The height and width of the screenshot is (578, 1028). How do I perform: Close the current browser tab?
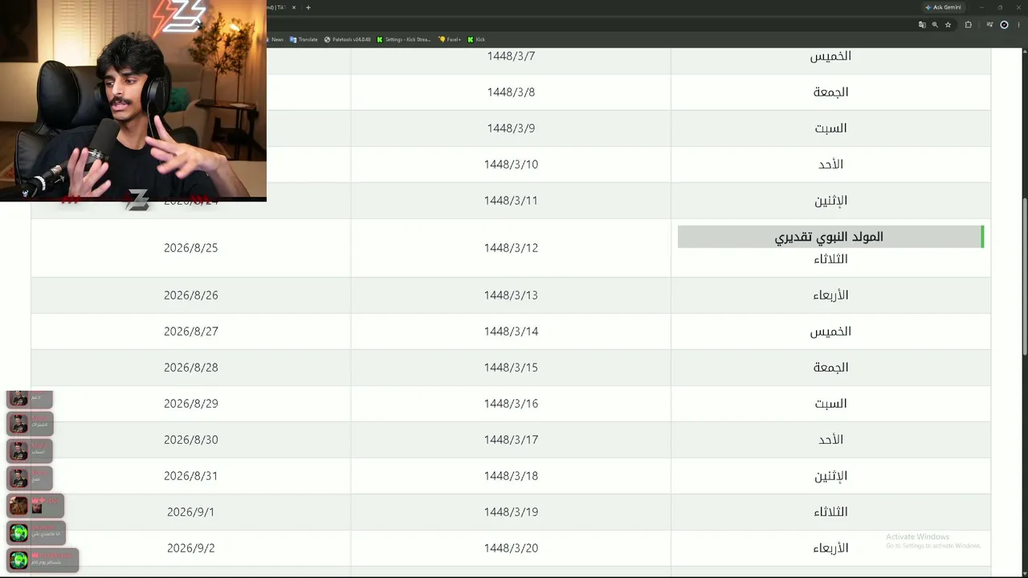click(294, 7)
